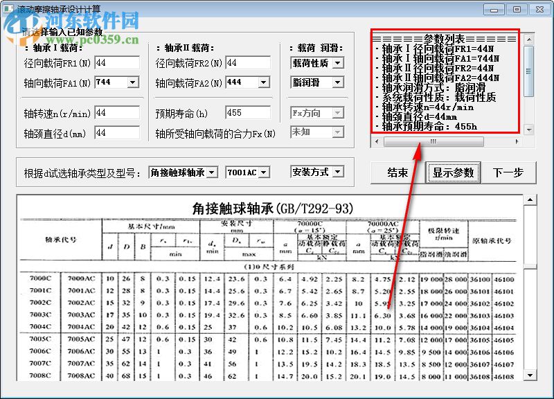Open the 7001AC bearing model dropdown
The image size is (554, 399).
[x=262, y=172]
